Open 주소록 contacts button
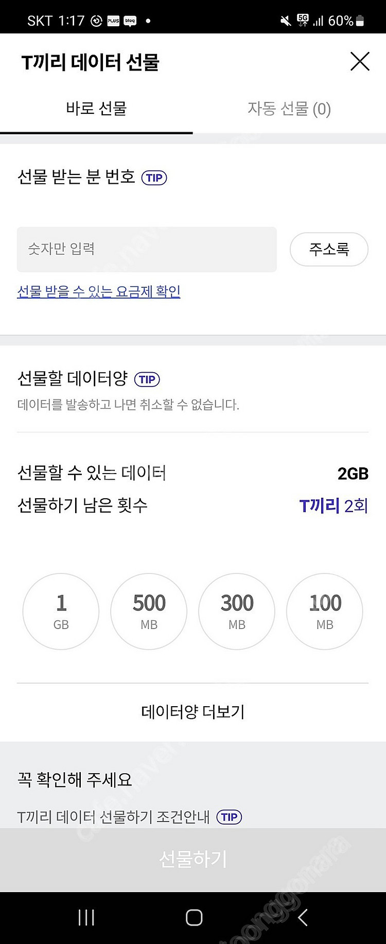The image size is (386, 944). (329, 250)
